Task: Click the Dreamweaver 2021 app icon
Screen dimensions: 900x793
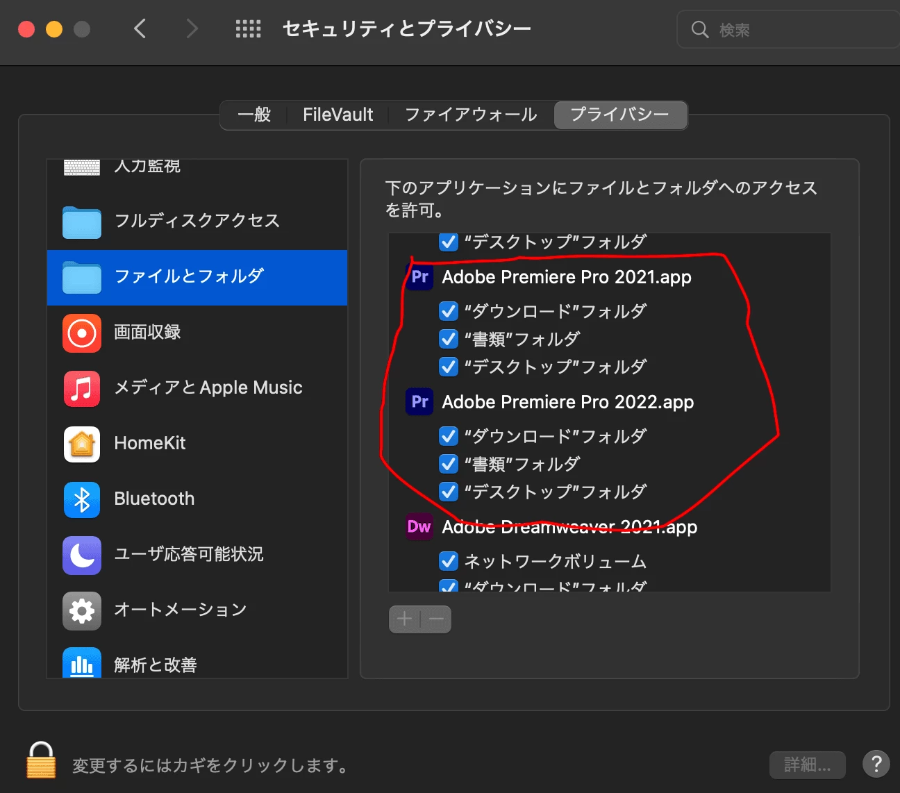Action: [x=419, y=527]
